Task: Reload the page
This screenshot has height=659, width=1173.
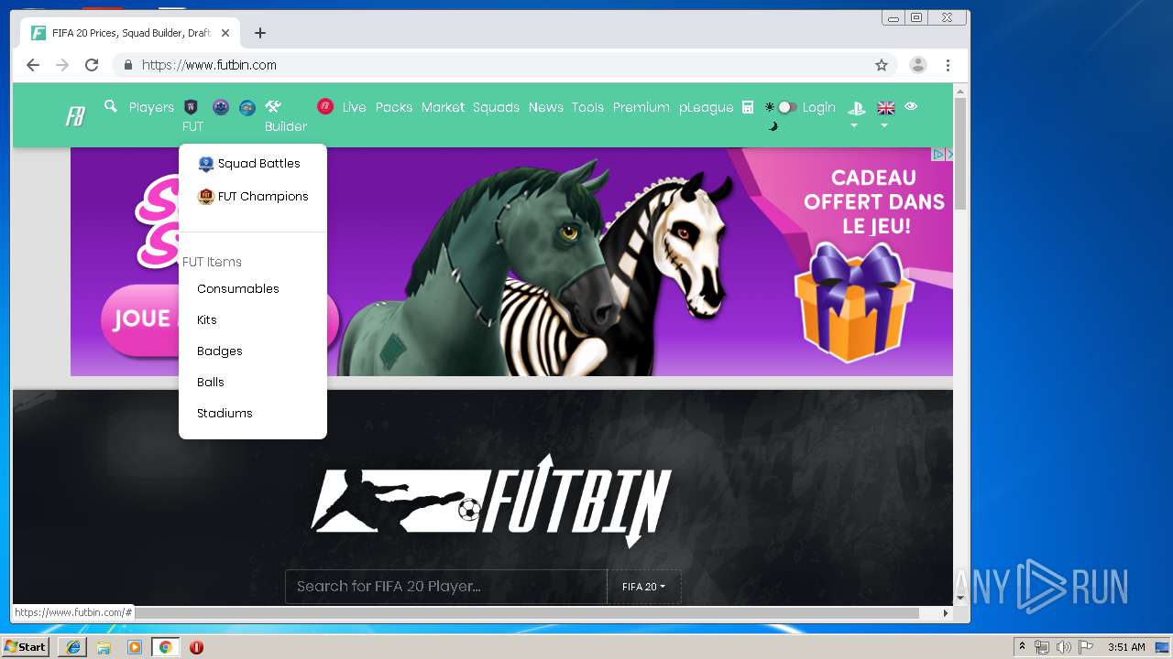Action: pyautogui.click(x=92, y=65)
